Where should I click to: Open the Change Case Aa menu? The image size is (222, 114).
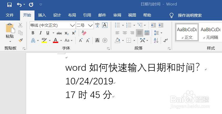point(68,41)
